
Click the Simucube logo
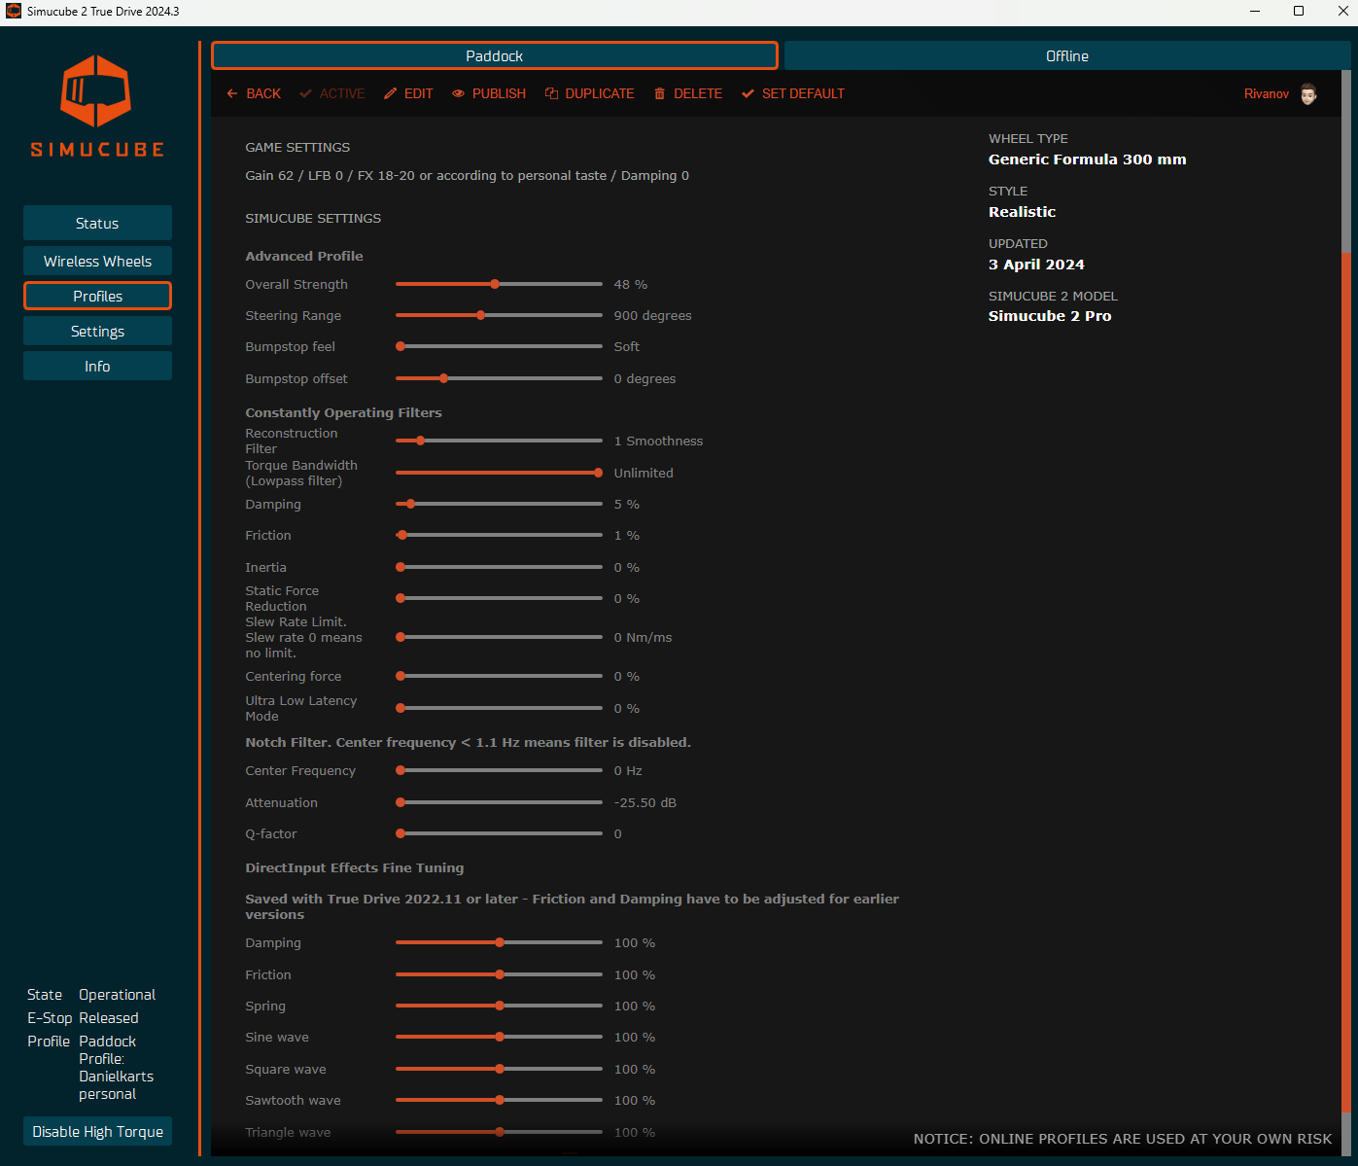[x=97, y=106]
